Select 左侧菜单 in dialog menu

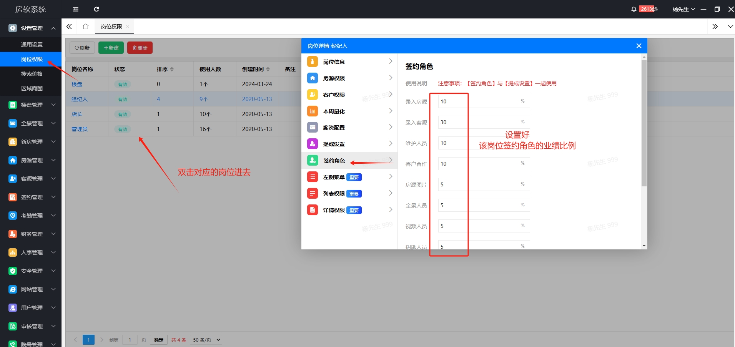pos(334,177)
